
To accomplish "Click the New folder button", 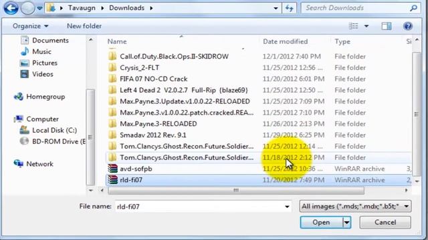I will pyautogui.click(x=84, y=26).
